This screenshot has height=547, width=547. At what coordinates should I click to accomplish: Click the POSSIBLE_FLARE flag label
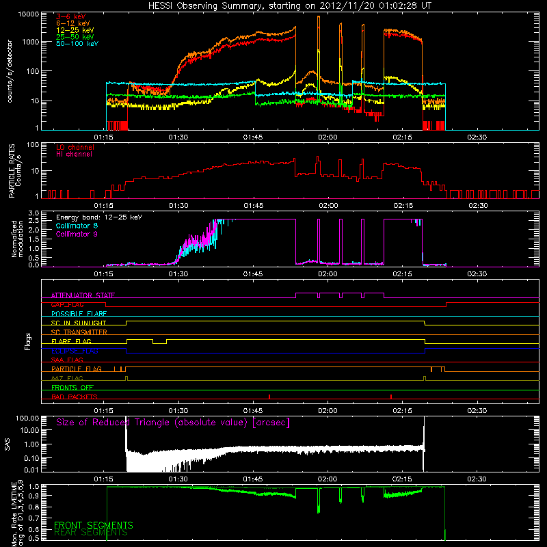pyautogui.click(x=79, y=314)
